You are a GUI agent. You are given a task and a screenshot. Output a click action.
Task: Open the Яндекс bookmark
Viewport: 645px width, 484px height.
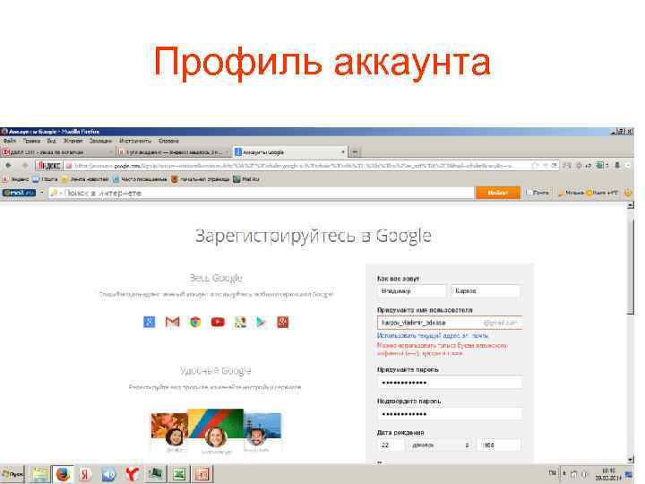15,179
